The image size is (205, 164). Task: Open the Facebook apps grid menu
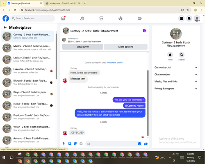click(181, 18)
